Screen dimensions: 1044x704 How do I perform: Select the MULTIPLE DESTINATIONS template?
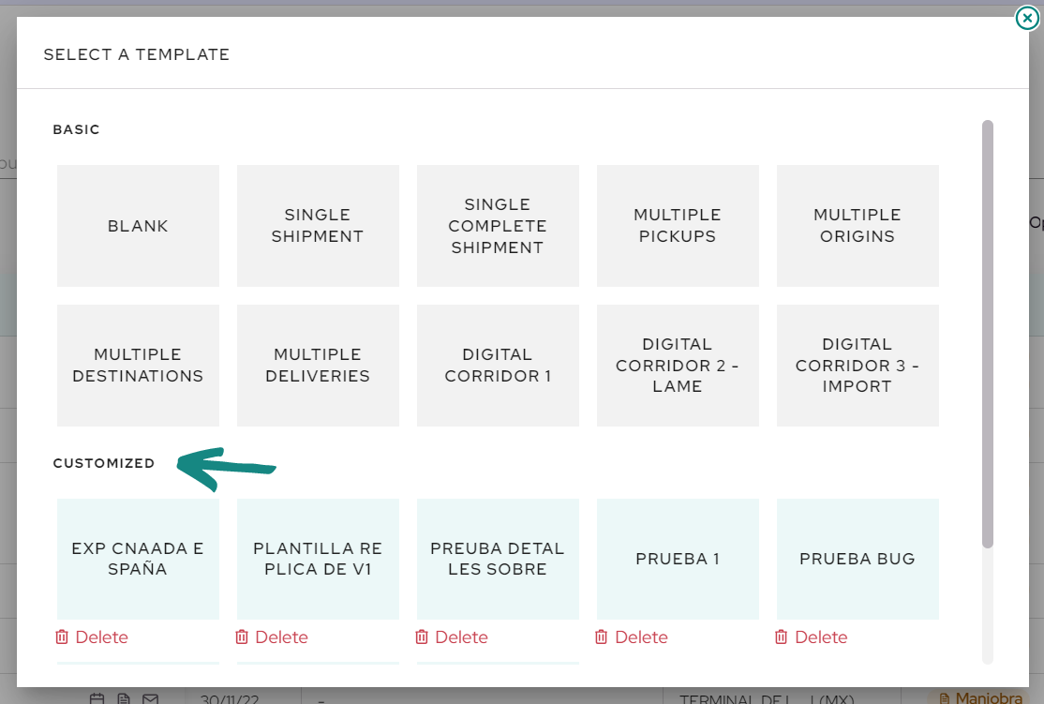tap(138, 365)
